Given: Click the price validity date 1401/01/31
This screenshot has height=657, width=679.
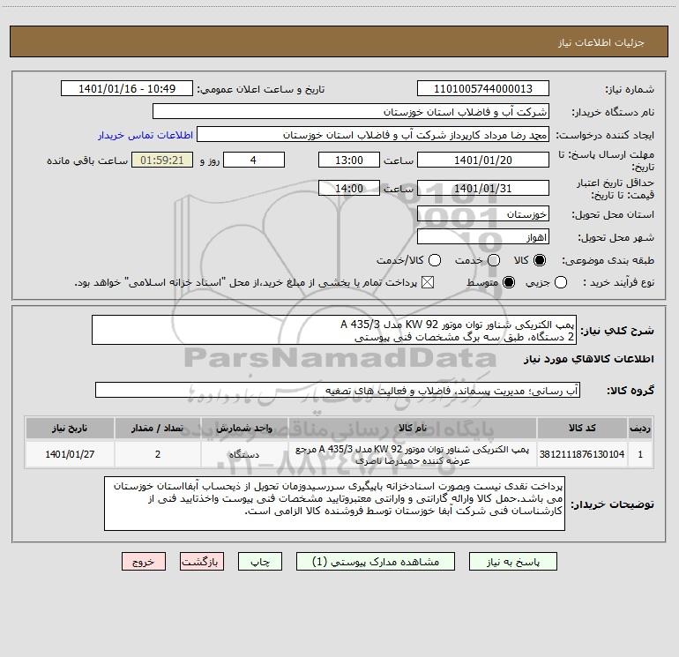Looking at the screenshot, I should (x=483, y=188).
